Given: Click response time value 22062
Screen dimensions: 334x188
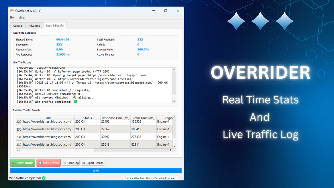Looking at the screenshot, I should (106, 129).
